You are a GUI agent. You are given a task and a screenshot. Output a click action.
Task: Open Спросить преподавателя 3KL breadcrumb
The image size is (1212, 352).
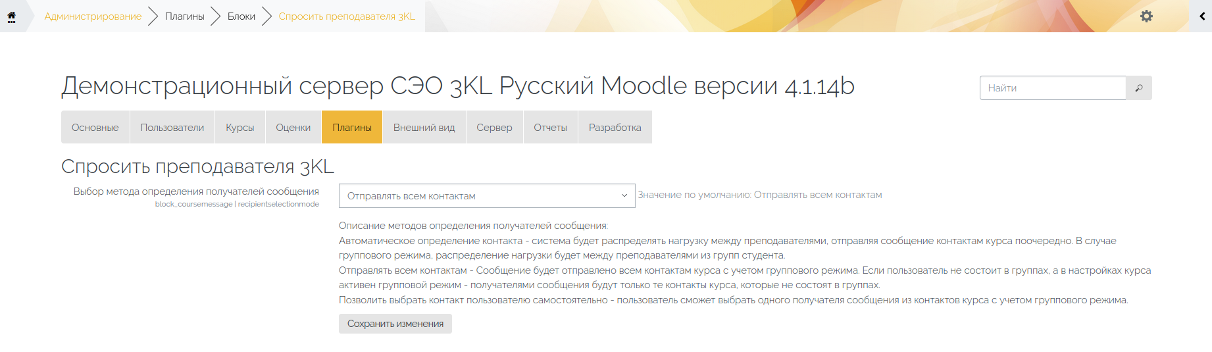coord(347,16)
